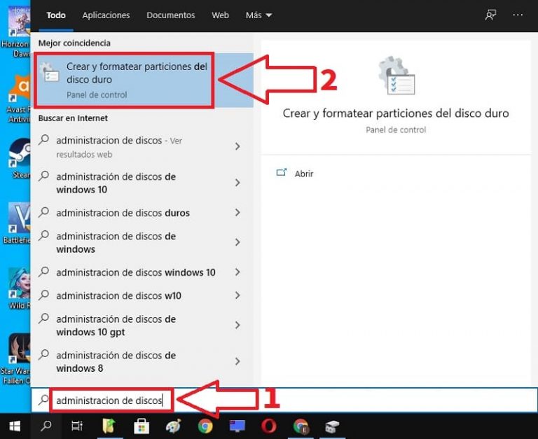Click the Abrir action link
538x439 pixels.
point(304,174)
